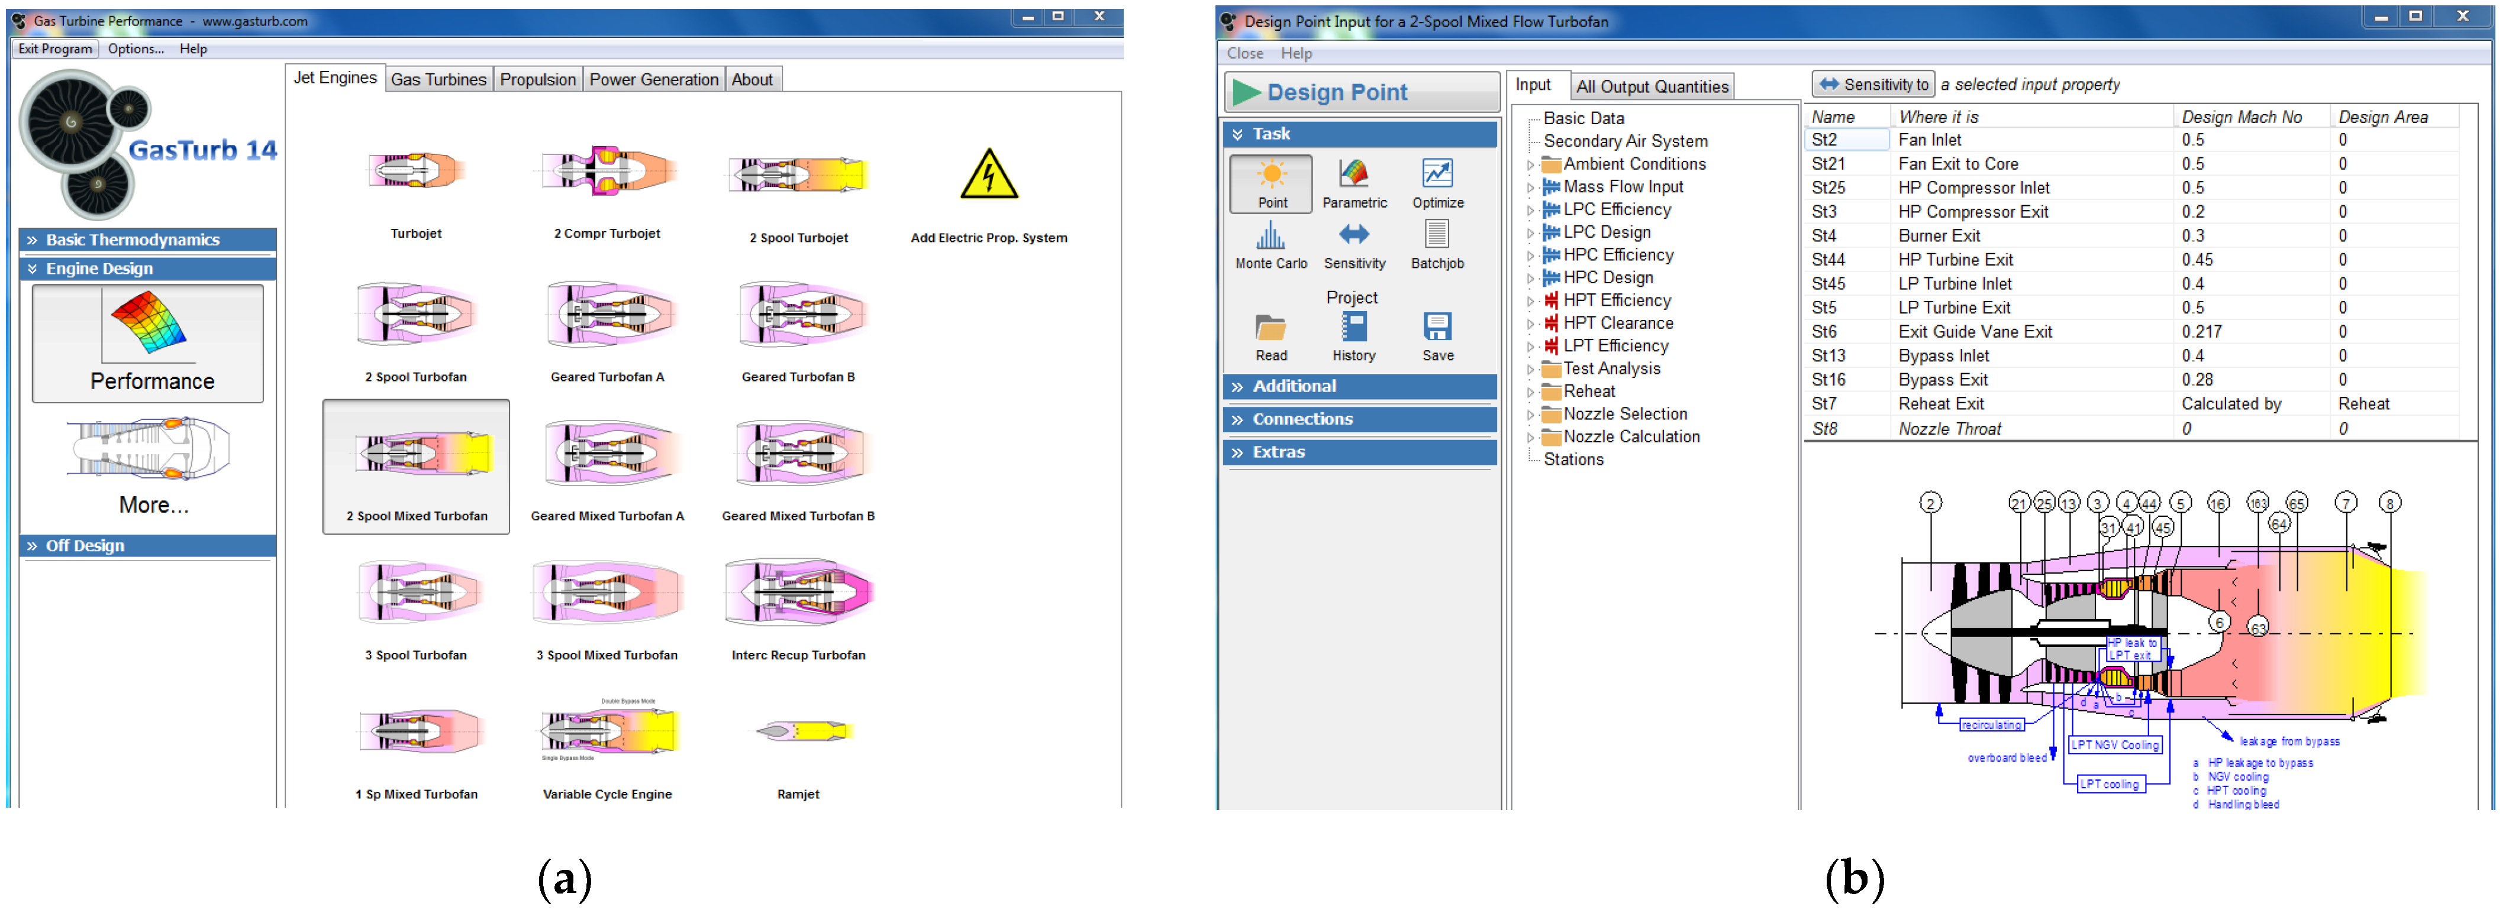Click the Sensitivity to button

pos(1872,85)
